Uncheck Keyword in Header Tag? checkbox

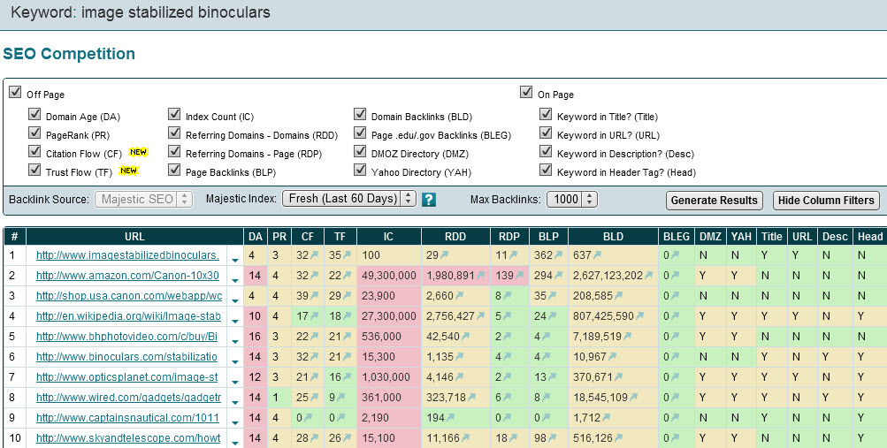click(x=546, y=170)
